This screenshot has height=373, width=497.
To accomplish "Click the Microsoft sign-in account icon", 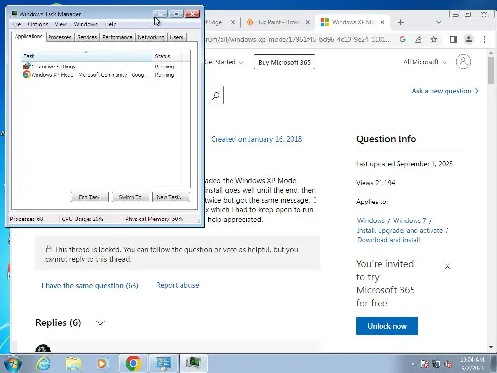I will click(464, 62).
